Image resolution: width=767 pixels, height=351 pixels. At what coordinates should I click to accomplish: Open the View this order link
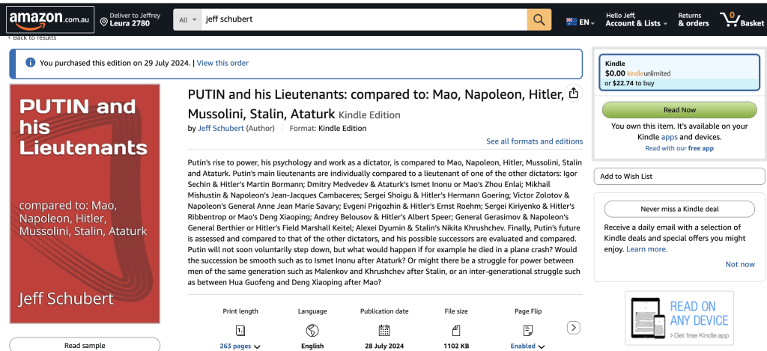[222, 63]
